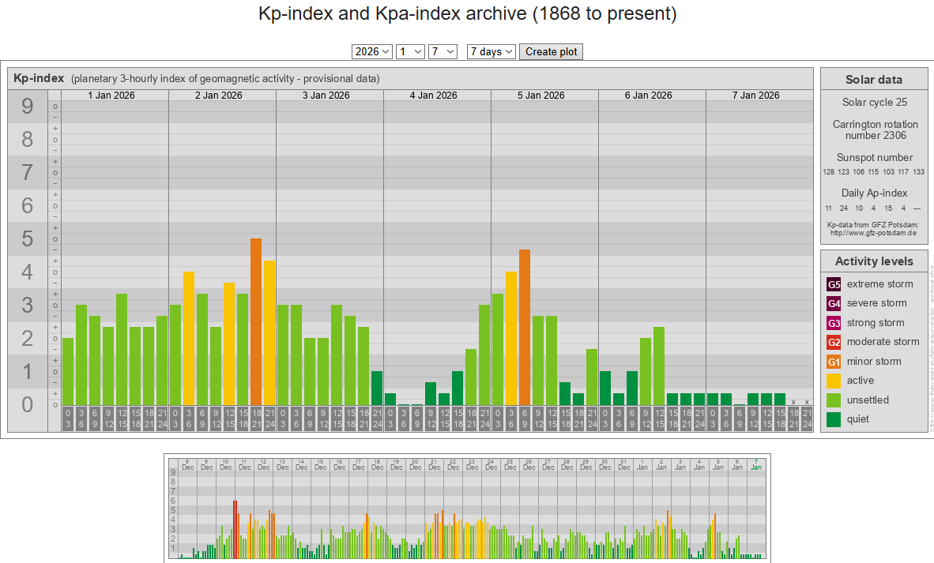Click the 3 Jan 2026 date header
This screenshot has width=934, height=563.
tap(326, 96)
